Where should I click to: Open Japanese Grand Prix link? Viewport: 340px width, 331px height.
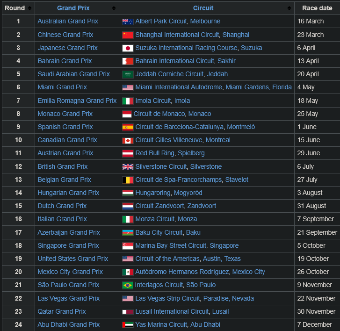(x=68, y=48)
